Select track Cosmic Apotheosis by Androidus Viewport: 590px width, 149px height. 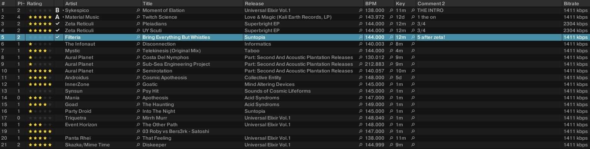point(295,78)
